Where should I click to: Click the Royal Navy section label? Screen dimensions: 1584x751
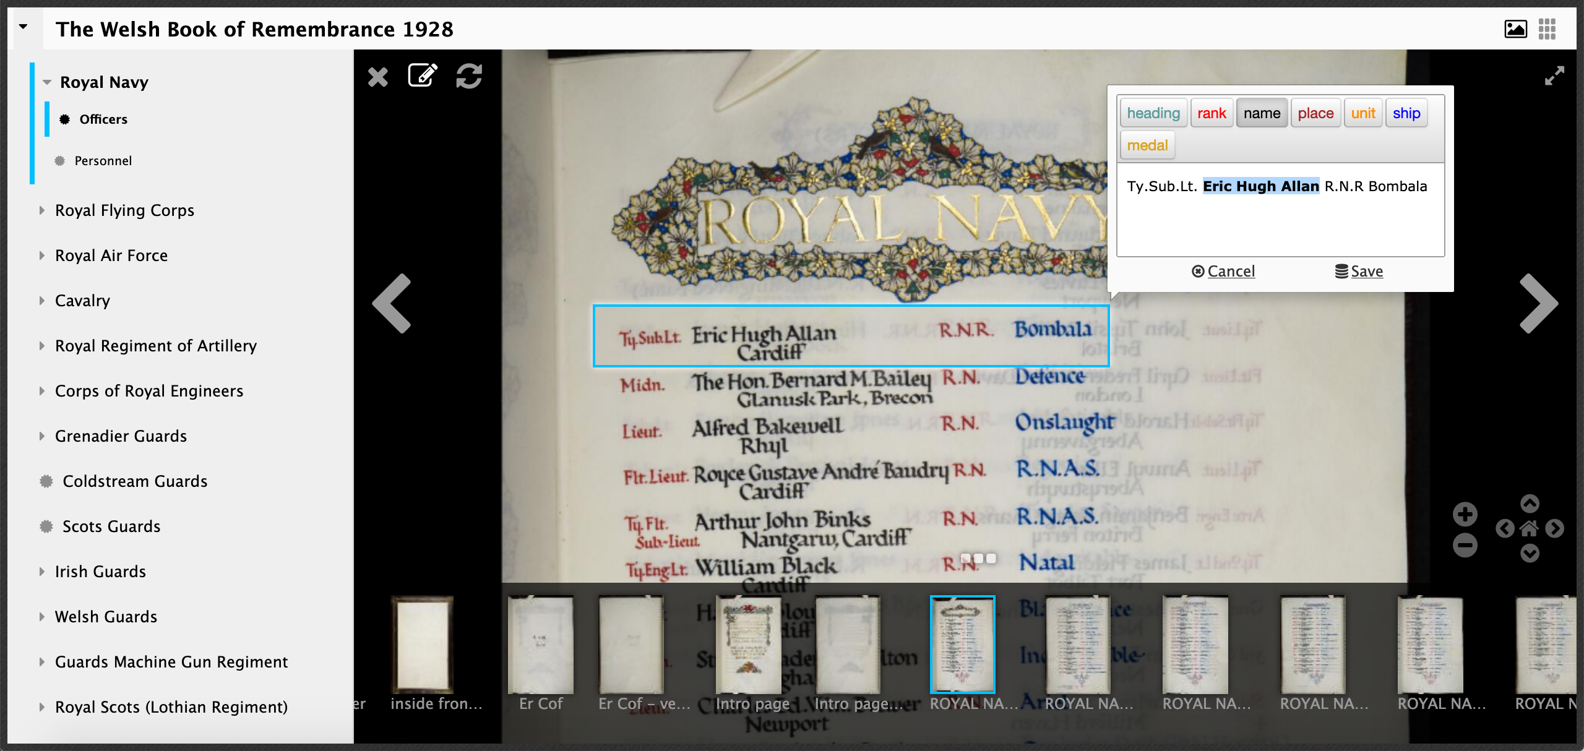[104, 82]
